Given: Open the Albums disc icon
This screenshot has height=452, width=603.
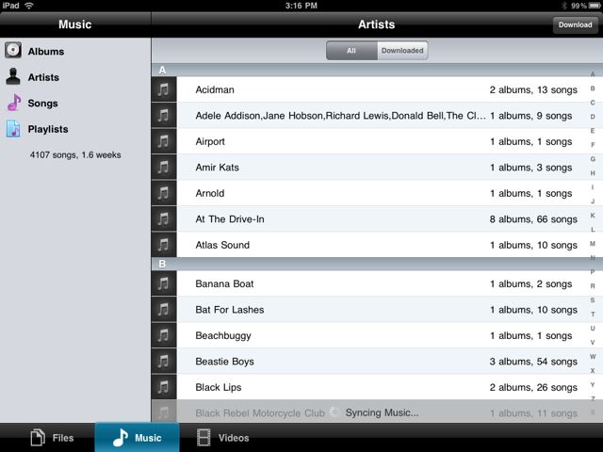Looking at the screenshot, I should [13, 50].
